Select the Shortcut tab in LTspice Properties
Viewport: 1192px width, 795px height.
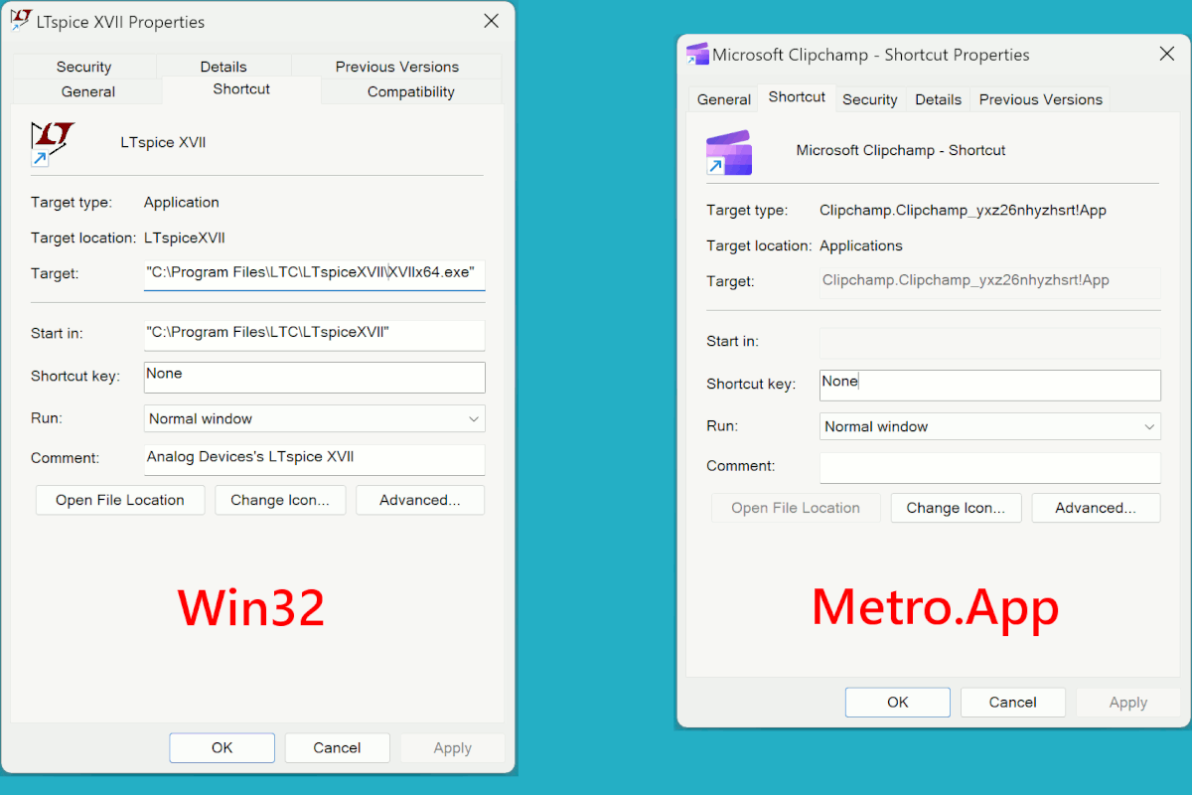coord(241,89)
